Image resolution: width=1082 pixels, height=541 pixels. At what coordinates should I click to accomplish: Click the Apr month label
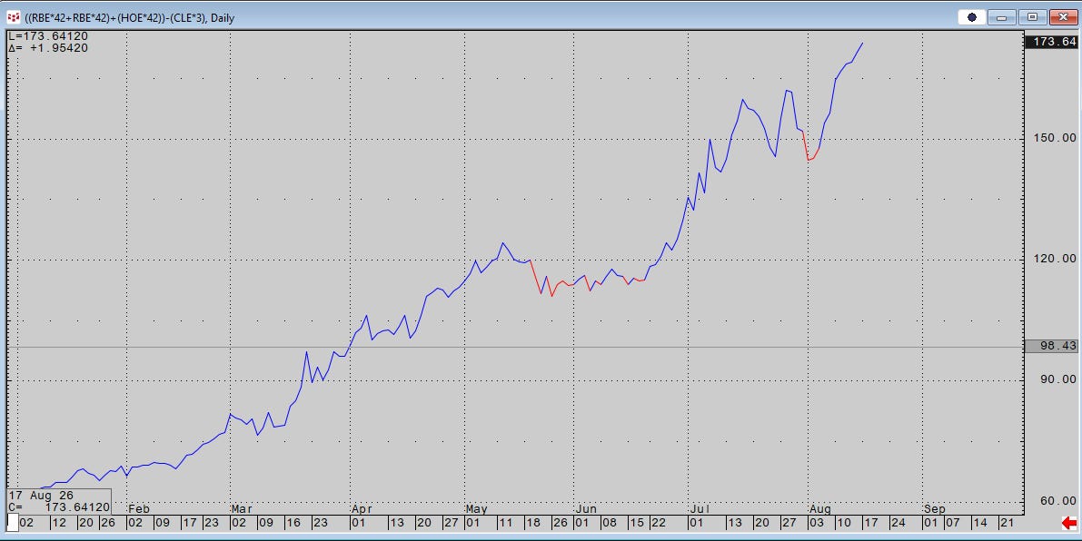362,509
